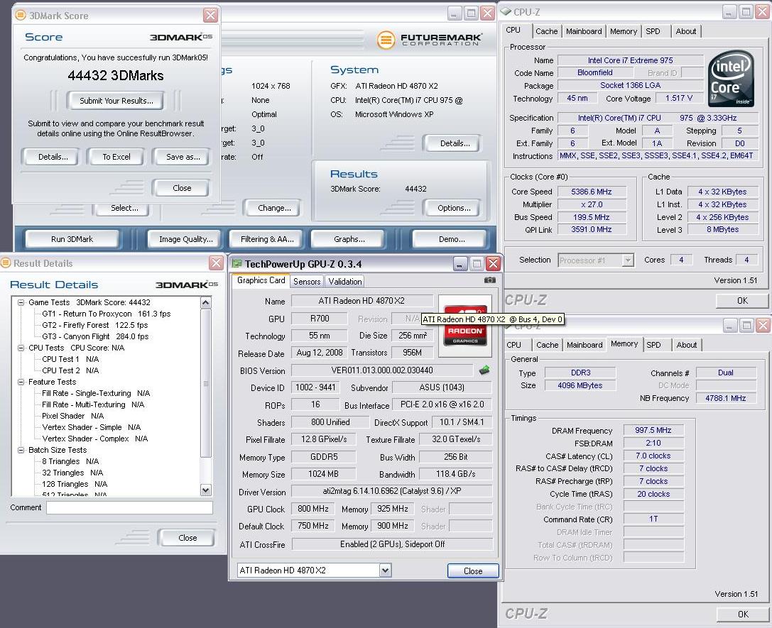The height and width of the screenshot is (628, 772).
Task: Select the Pixel Shader N/A row
Action: click(x=73, y=416)
